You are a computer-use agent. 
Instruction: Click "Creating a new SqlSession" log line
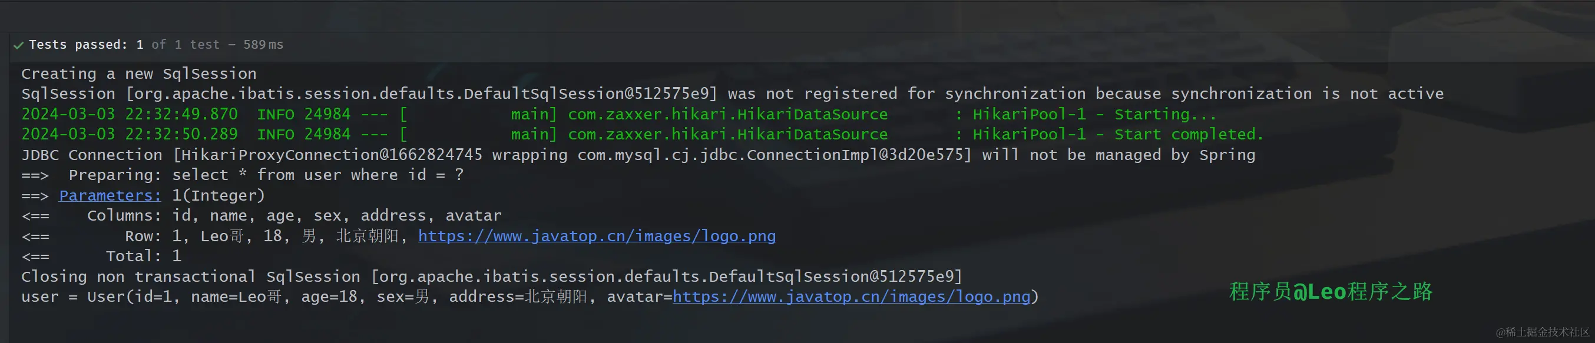pyautogui.click(x=138, y=74)
